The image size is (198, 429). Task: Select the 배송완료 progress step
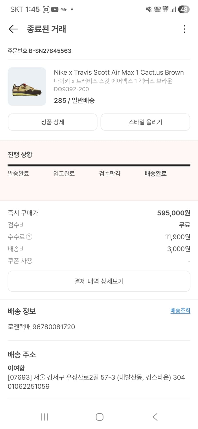pyautogui.click(x=155, y=174)
